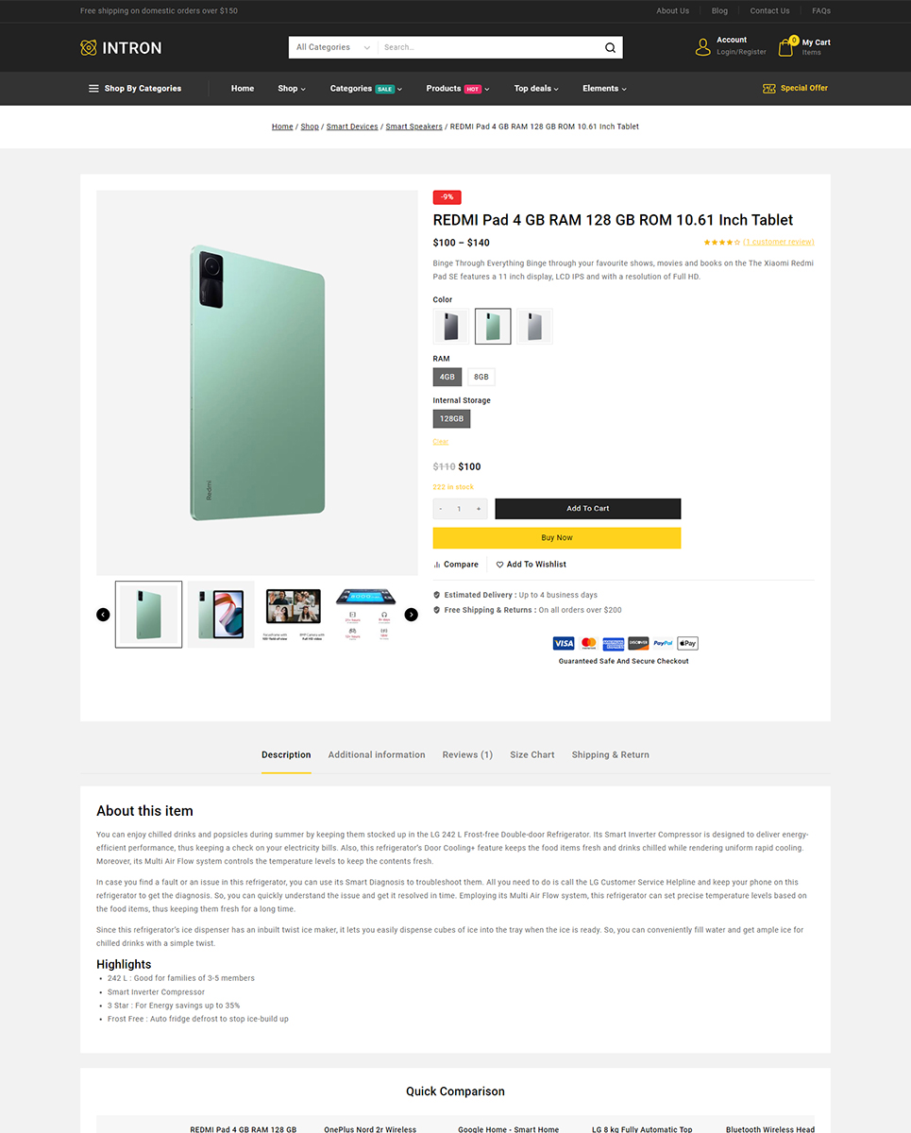The height and width of the screenshot is (1133, 911).
Task: Expand the Top deals menu
Action: coord(536,89)
